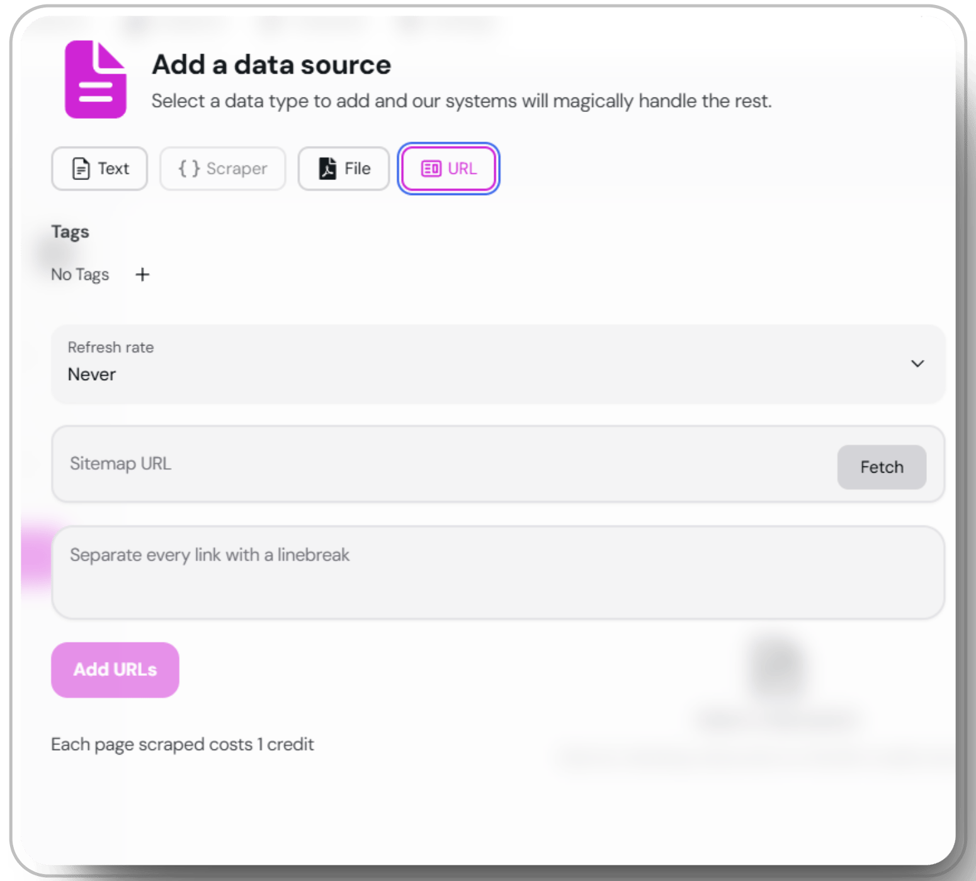Click the Add URLs button
Image resolution: width=976 pixels, height=881 pixels.
(115, 670)
